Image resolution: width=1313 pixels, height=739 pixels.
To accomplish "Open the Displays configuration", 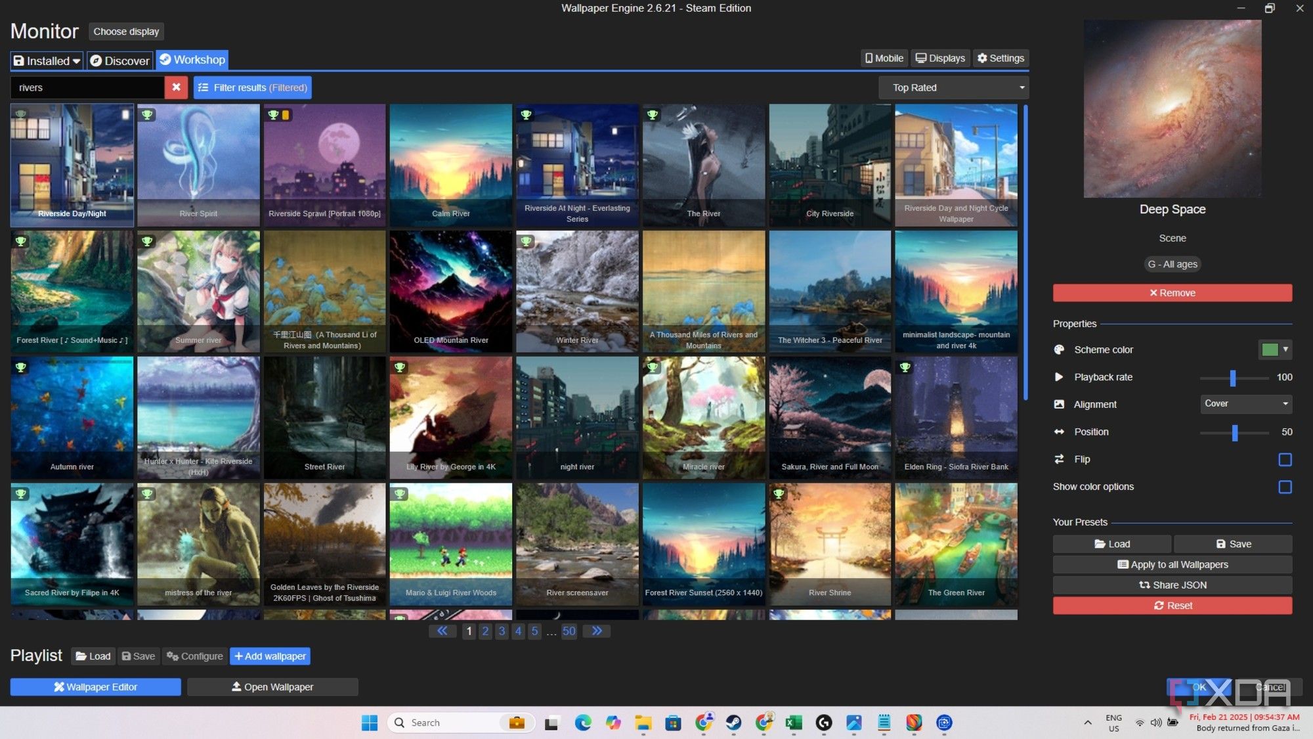I will click(939, 58).
